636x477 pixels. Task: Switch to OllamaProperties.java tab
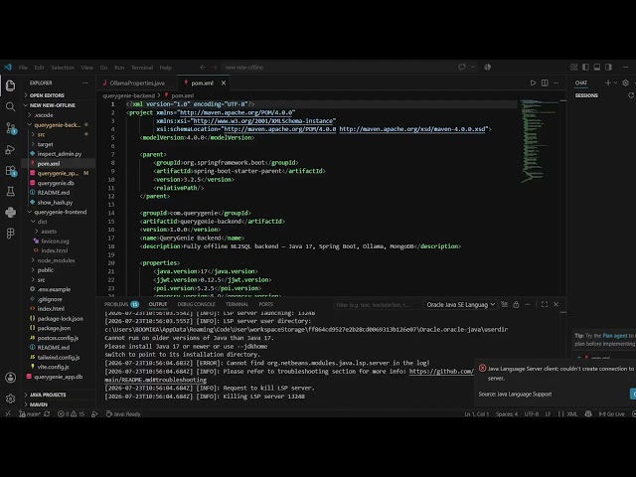[137, 83]
